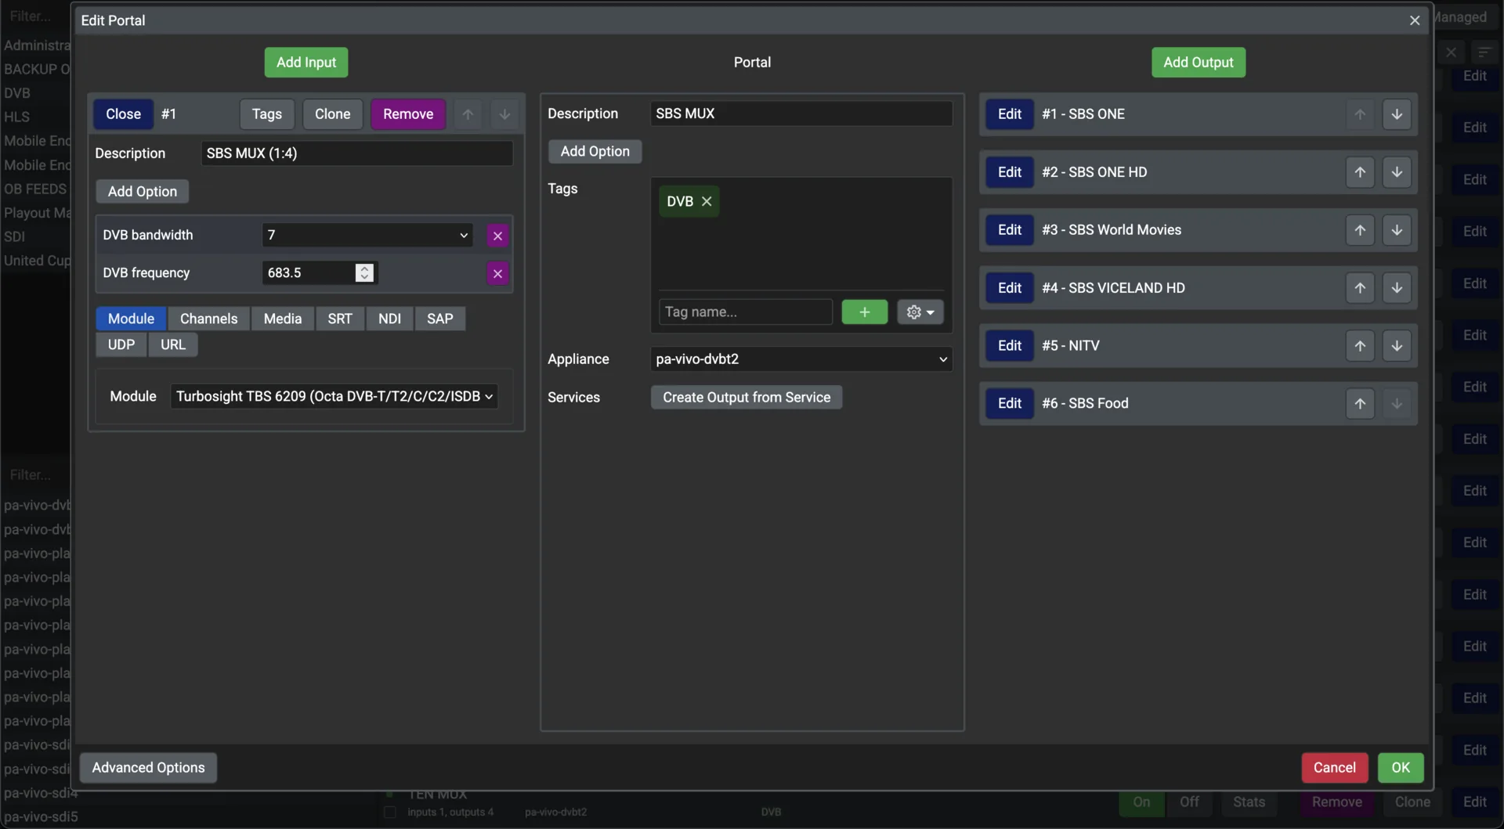
Task: Click the Tag name input field
Action: tap(745, 312)
